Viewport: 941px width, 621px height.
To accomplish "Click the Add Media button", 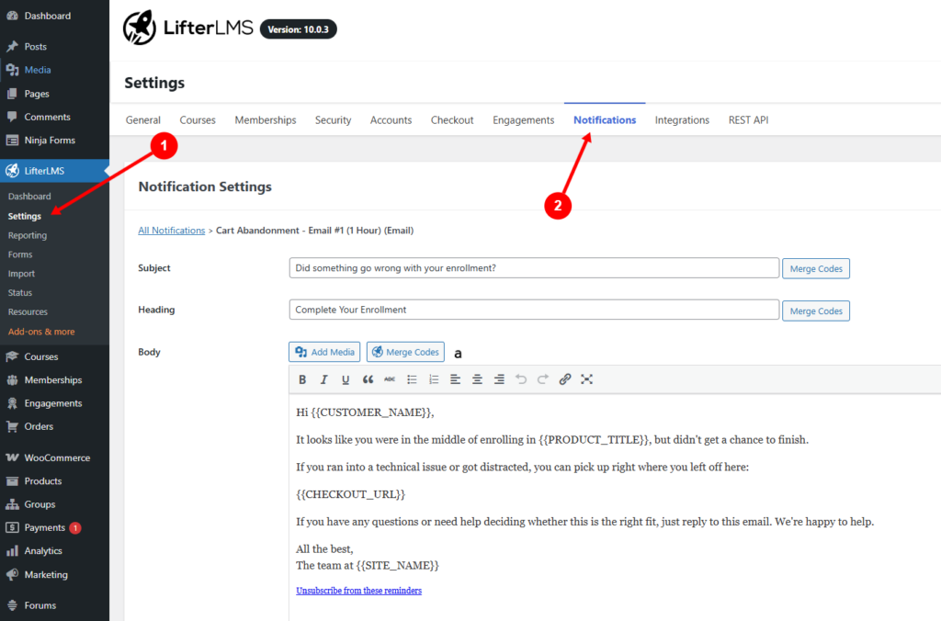I will pyautogui.click(x=324, y=352).
